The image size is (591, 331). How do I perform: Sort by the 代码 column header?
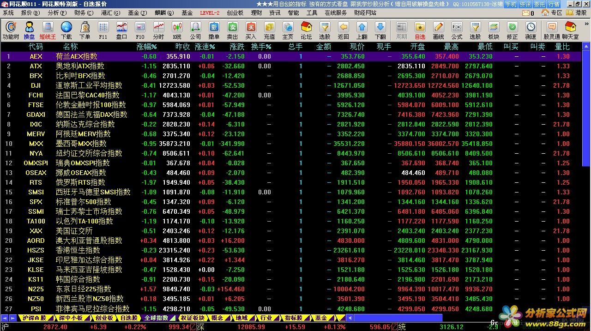[36, 47]
